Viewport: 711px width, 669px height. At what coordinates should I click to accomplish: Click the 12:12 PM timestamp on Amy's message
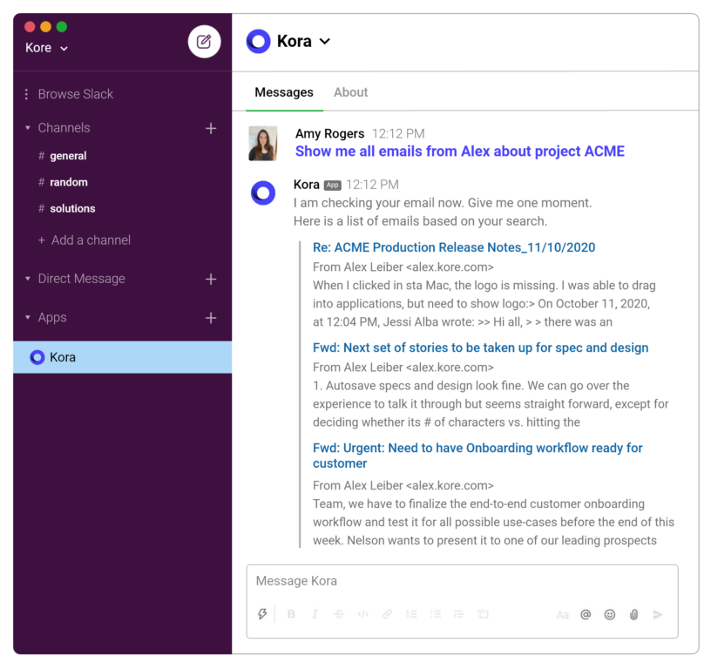[398, 133]
